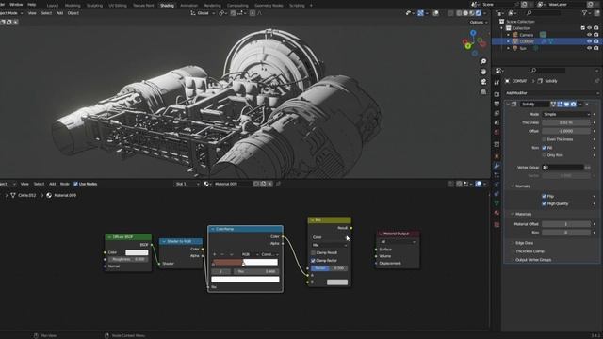Screen dimensions: 603x339
Task: Click the outliner filter funnel icon
Action: tap(584, 13)
